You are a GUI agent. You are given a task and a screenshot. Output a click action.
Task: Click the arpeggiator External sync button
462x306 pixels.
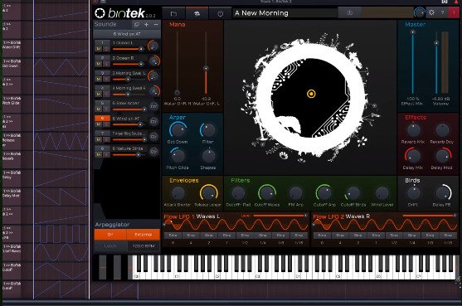(x=143, y=235)
